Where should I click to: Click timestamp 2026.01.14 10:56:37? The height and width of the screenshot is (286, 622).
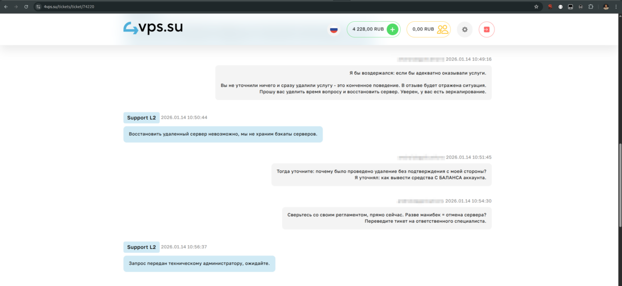(x=184, y=247)
